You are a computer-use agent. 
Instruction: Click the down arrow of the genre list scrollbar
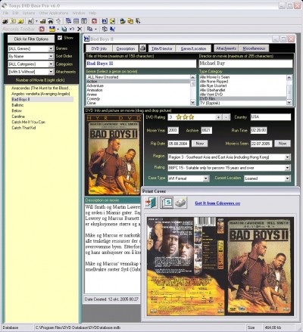[192, 103]
